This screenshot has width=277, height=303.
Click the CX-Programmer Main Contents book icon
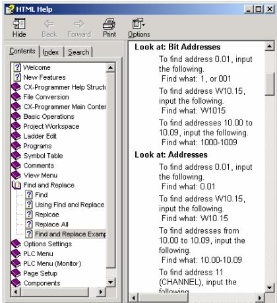click(16, 106)
